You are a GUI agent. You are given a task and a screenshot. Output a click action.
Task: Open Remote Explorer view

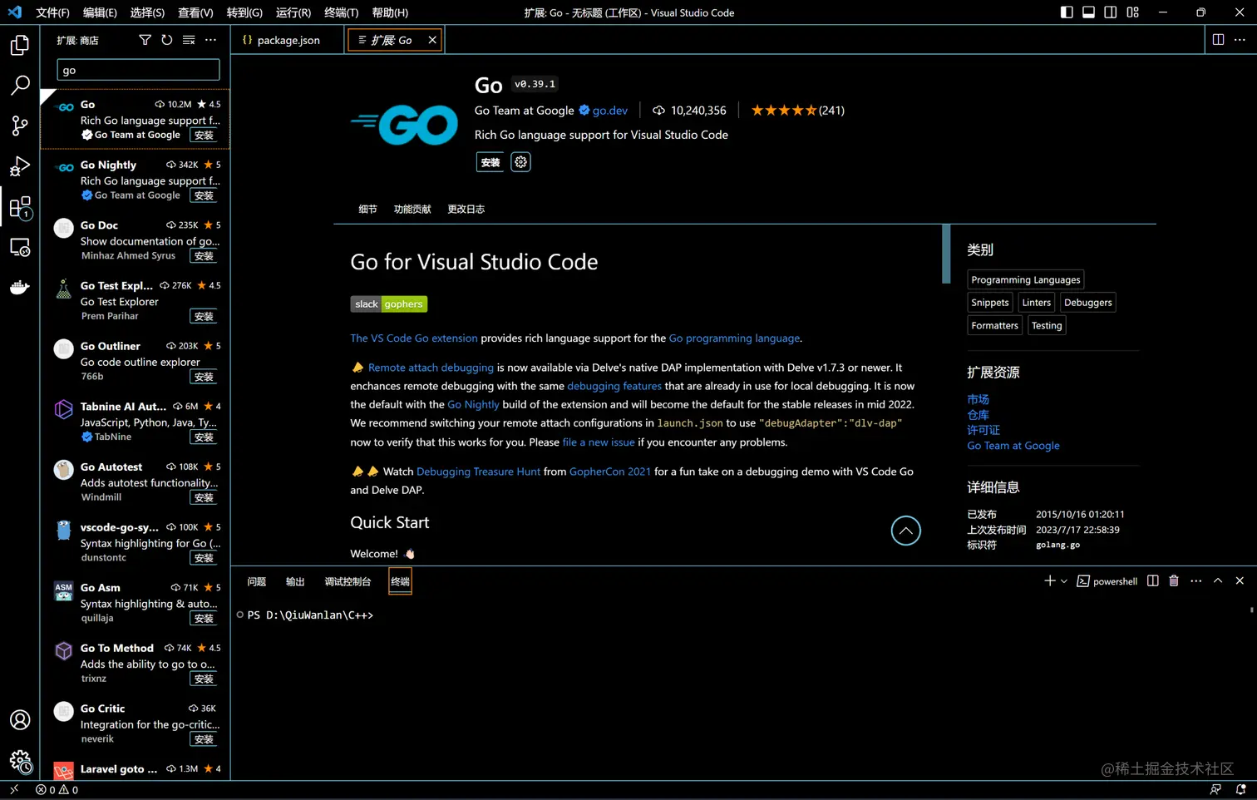pyautogui.click(x=20, y=247)
